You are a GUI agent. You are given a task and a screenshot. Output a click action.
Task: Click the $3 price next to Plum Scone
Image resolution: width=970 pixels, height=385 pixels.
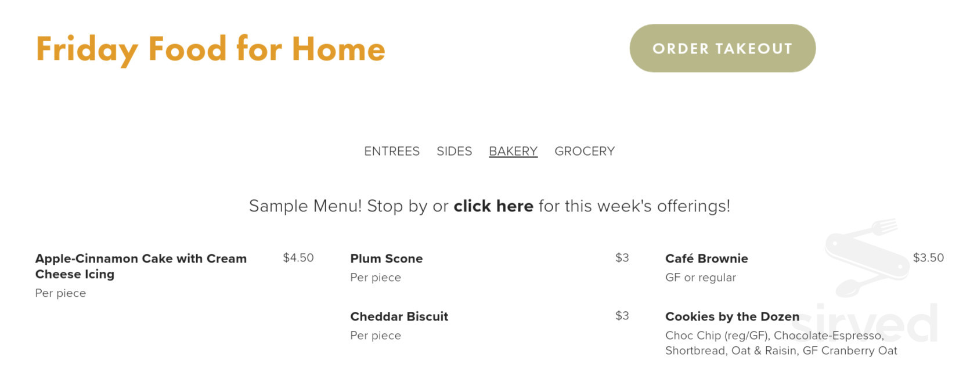tap(622, 257)
